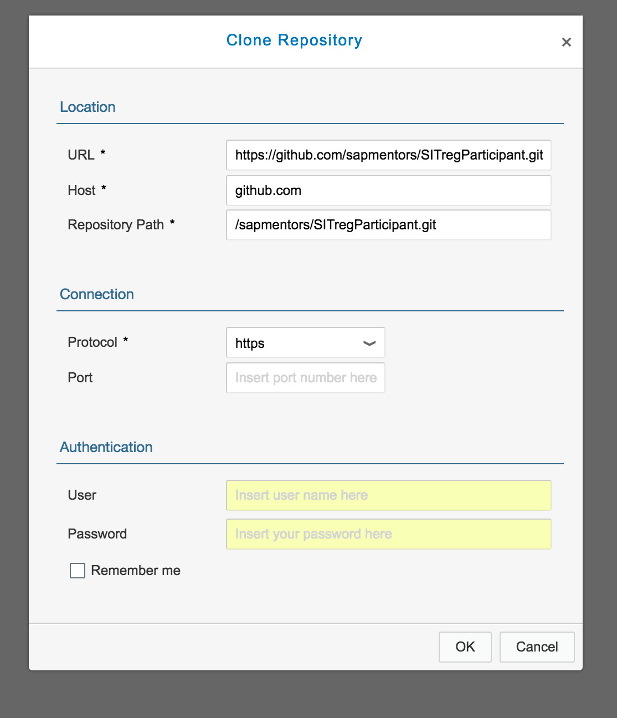Image resolution: width=617 pixels, height=718 pixels.
Task: Cancel the repository clone
Action: tap(536, 647)
